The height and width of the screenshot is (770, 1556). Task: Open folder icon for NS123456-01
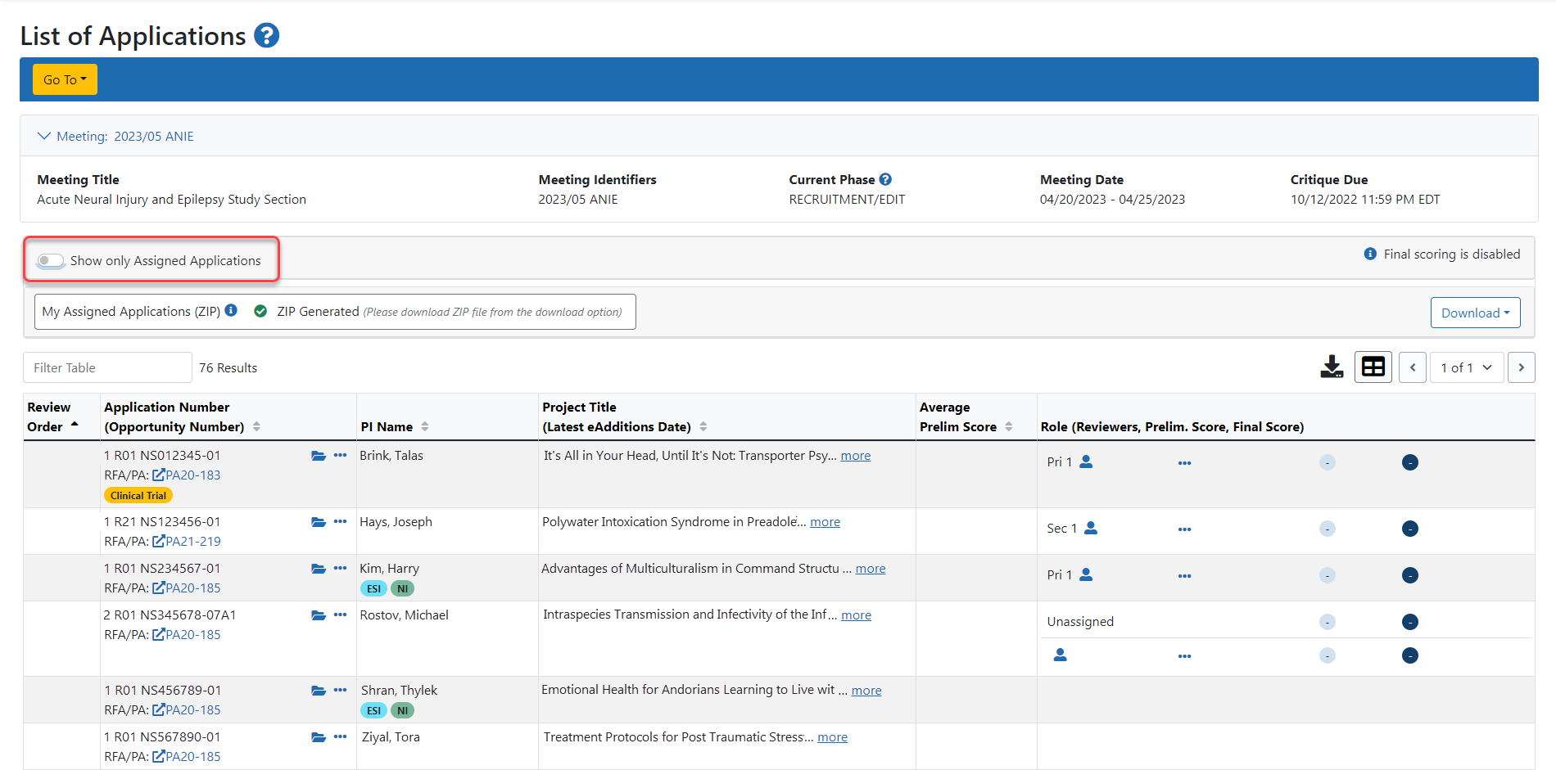(319, 522)
